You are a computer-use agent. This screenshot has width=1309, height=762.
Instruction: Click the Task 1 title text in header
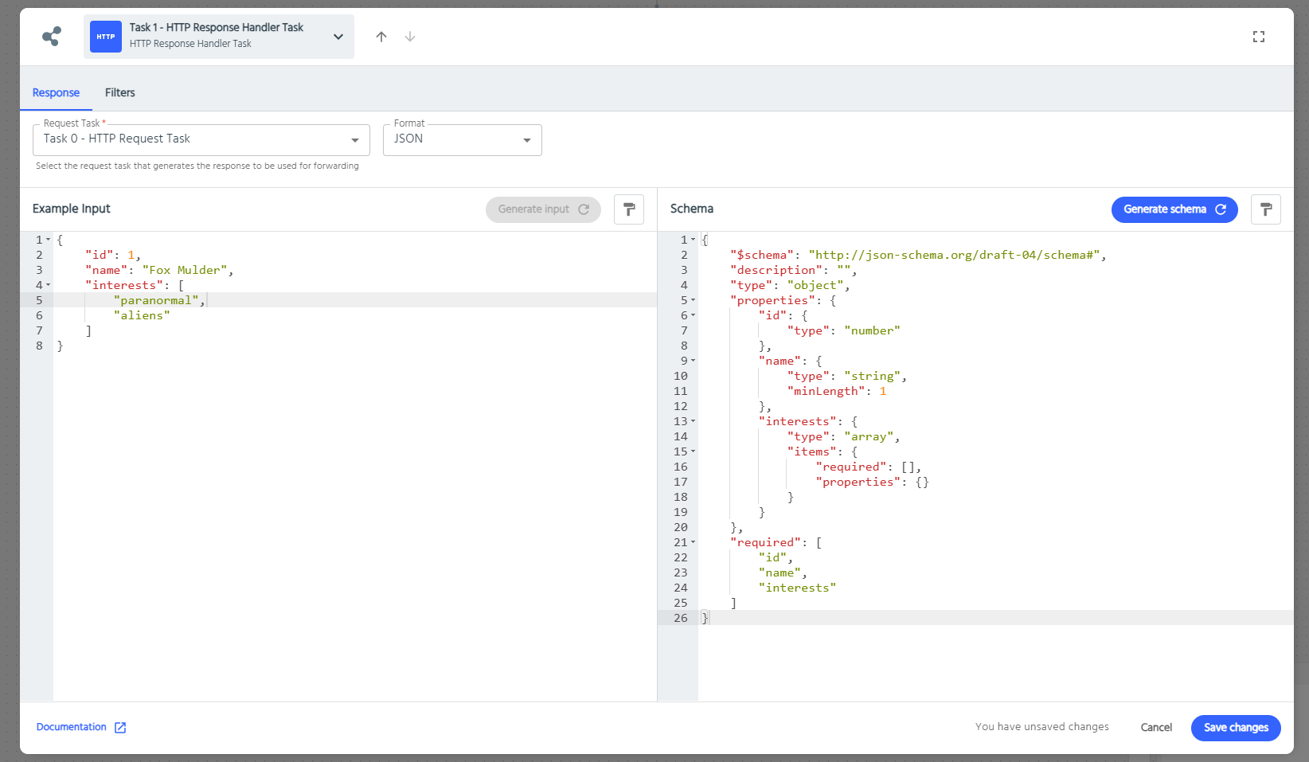[216, 27]
